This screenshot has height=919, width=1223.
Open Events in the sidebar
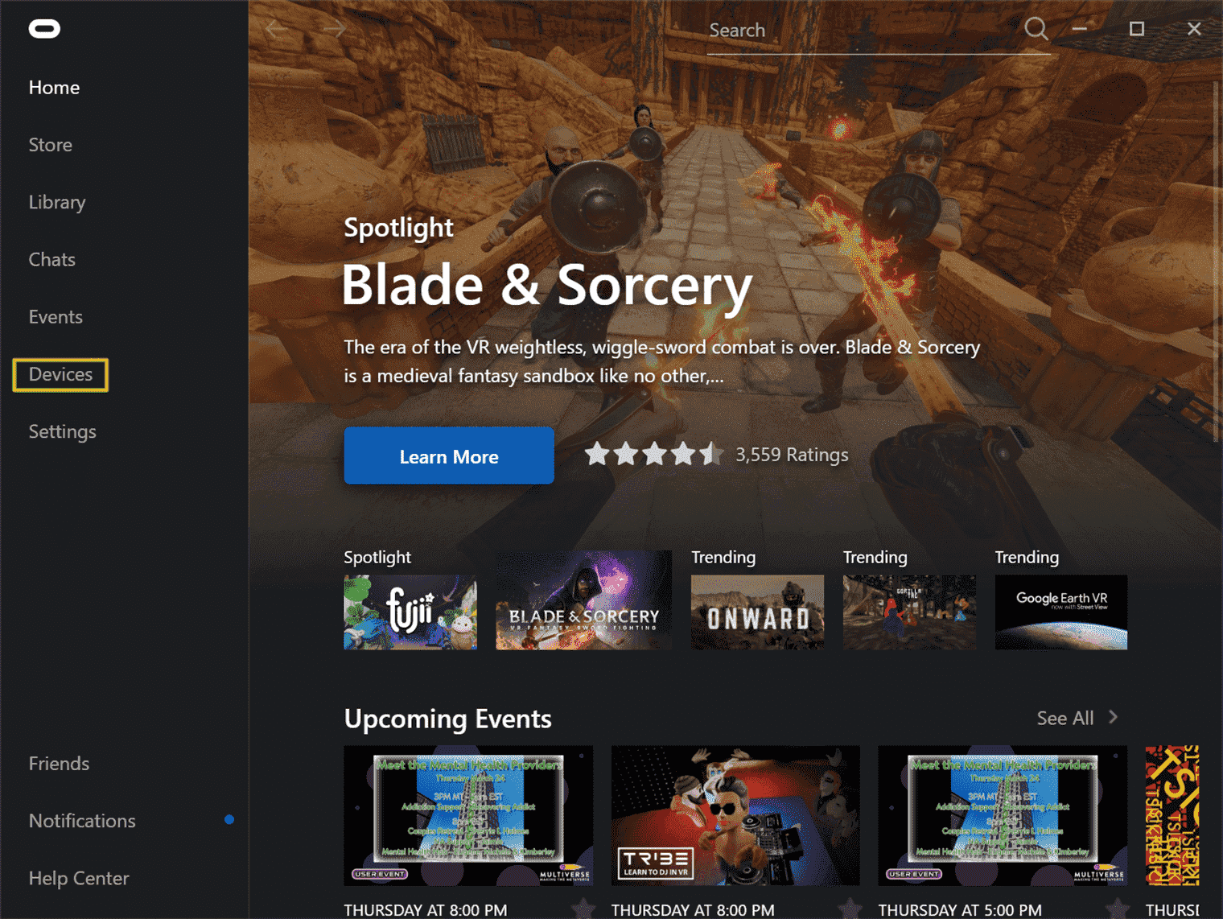point(56,317)
